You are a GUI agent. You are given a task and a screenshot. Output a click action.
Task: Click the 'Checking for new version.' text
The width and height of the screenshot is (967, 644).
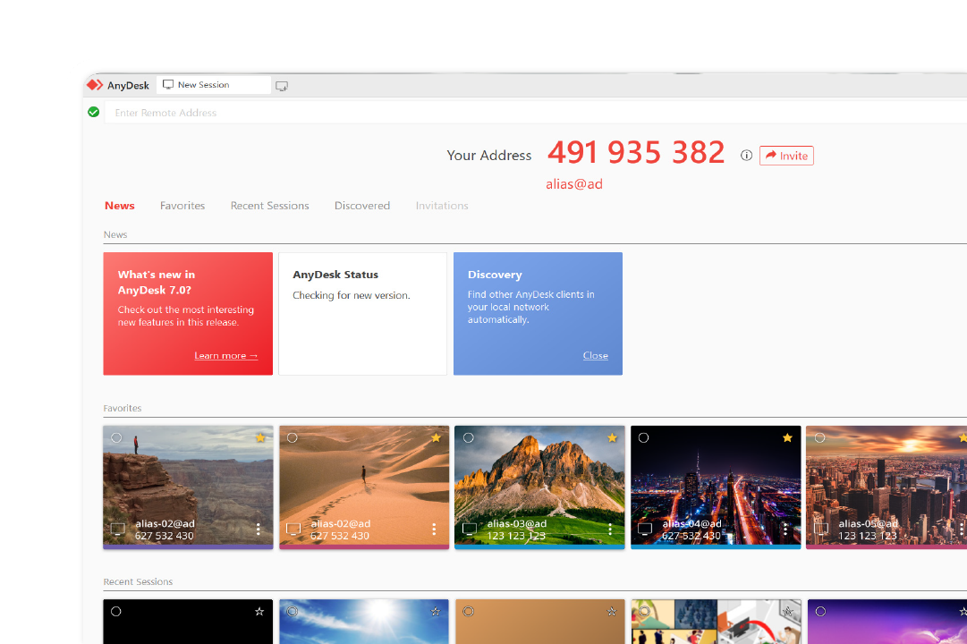[x=352, y=295]
